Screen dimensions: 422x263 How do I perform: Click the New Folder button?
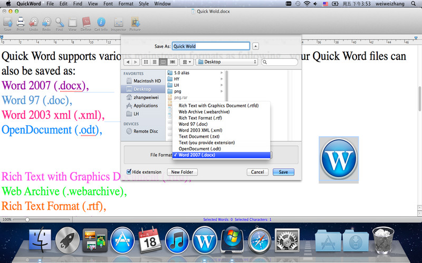(182, 172)
